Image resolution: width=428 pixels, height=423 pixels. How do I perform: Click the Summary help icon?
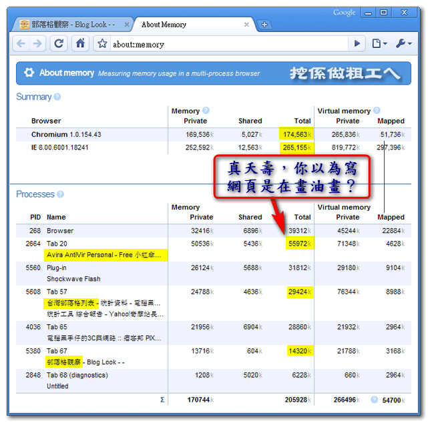pos(57,97)
